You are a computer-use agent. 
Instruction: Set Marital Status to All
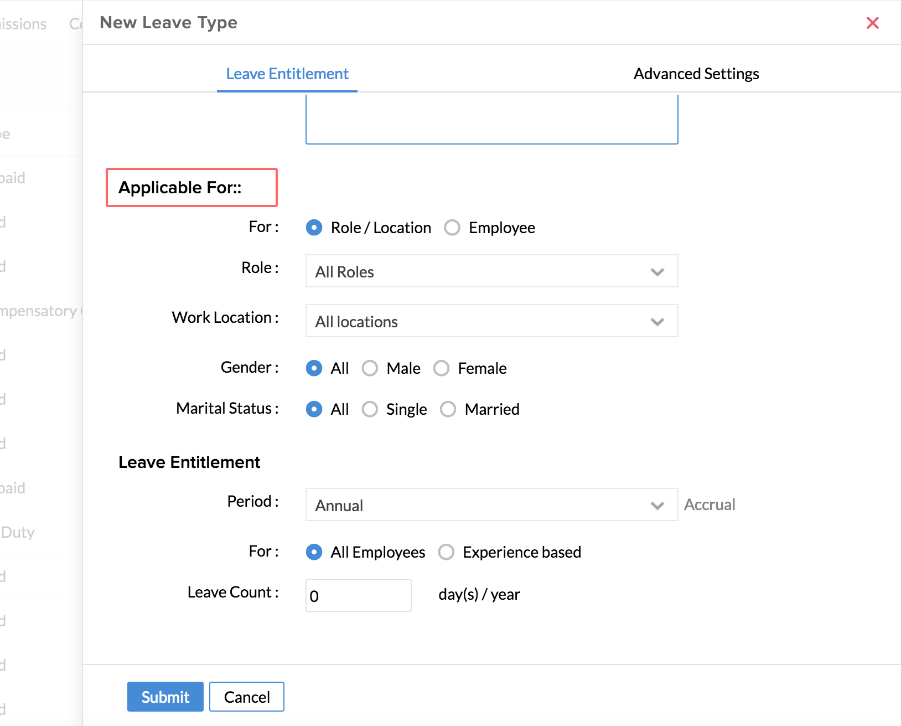click(314, 409)
